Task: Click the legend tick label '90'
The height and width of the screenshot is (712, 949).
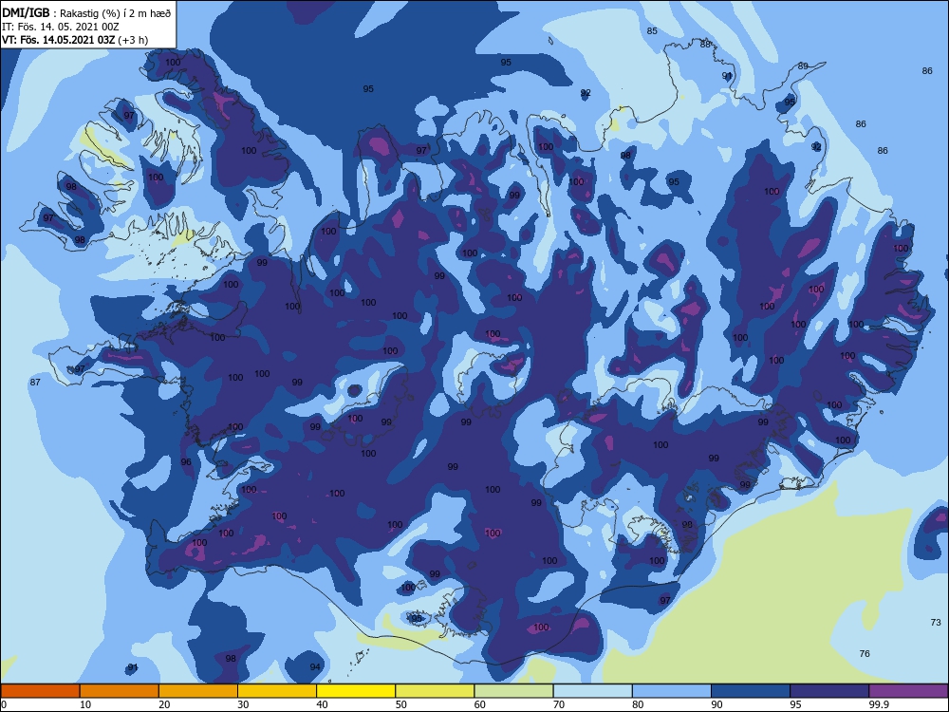Action: (x=717, y=704)
